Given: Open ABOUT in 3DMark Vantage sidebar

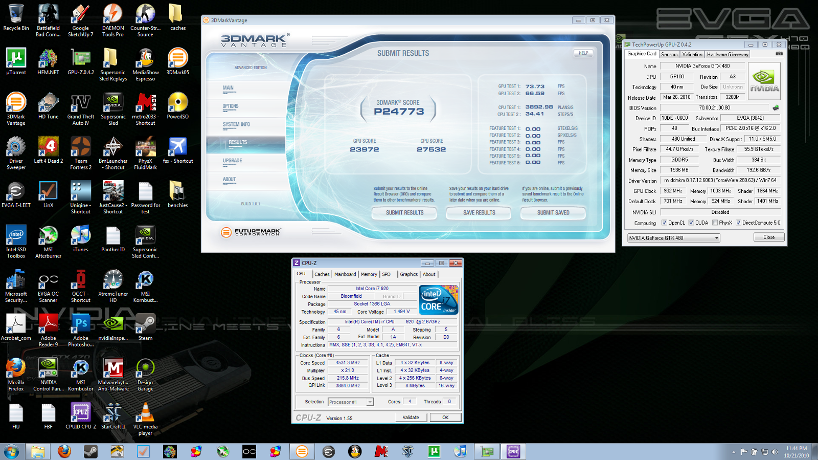Looking at the screenshot, I should 229,180.
